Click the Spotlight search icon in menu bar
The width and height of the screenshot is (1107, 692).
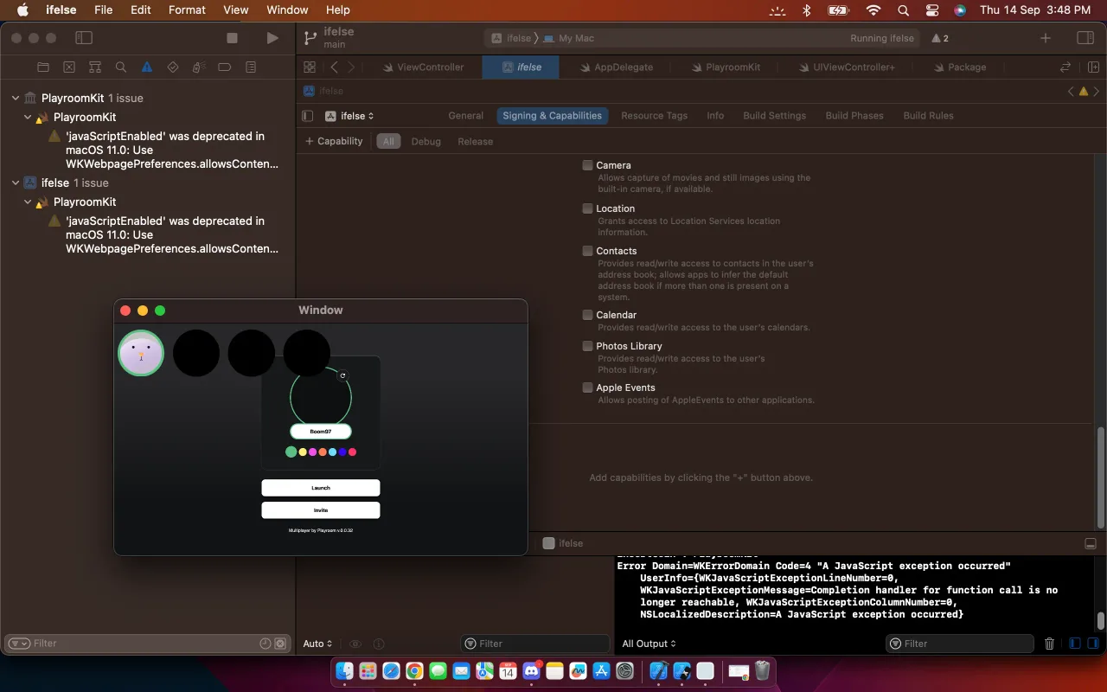click(903, 10)
